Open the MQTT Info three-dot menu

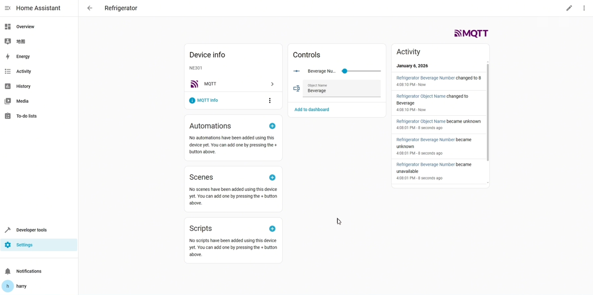(x=270, y=100)
